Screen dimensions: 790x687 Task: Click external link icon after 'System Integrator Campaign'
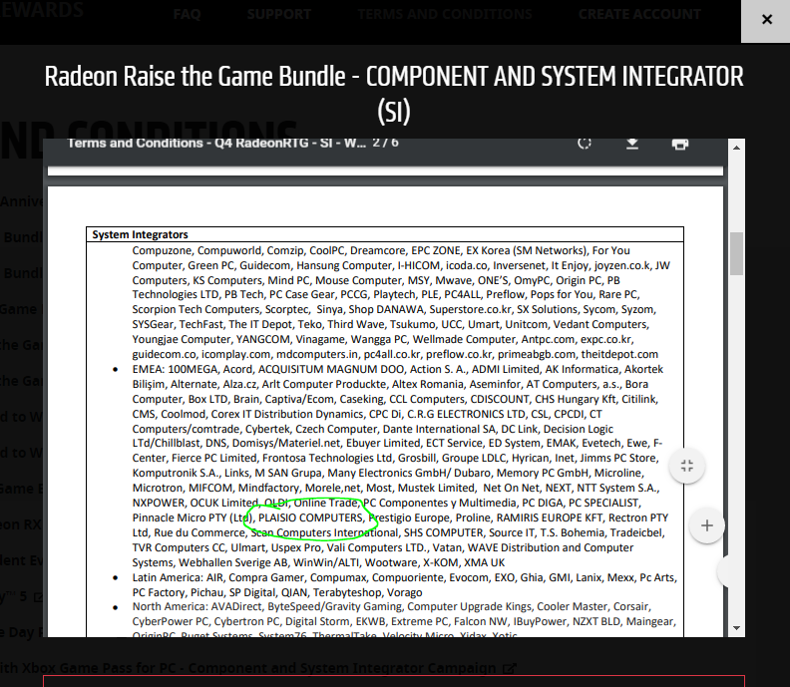point(510,669)
